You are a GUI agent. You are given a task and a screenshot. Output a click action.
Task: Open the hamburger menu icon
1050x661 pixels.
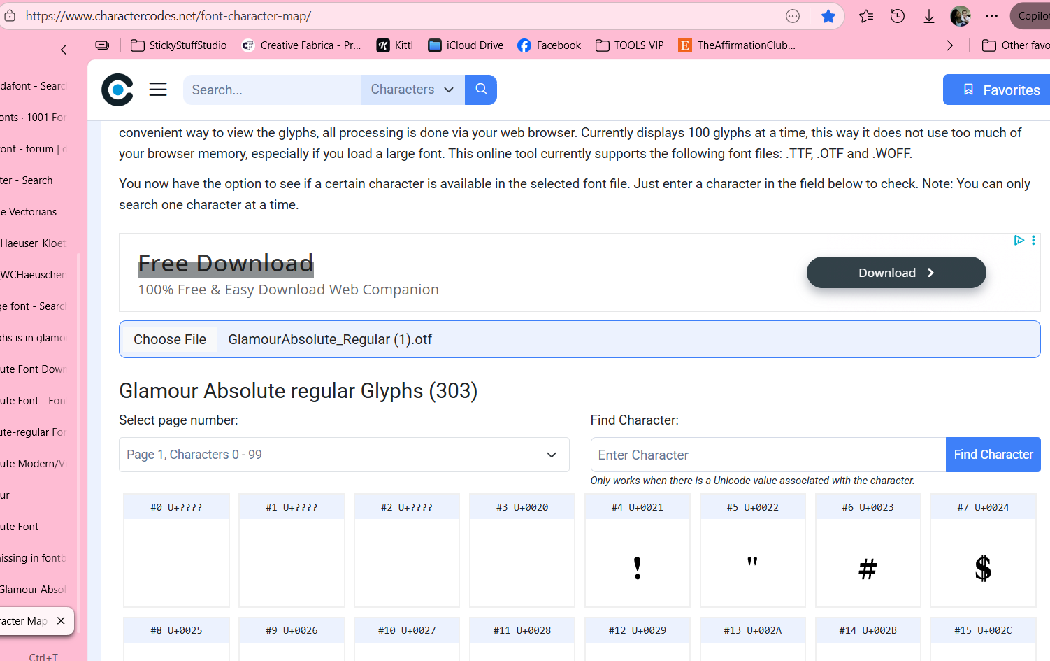point(158,90)
